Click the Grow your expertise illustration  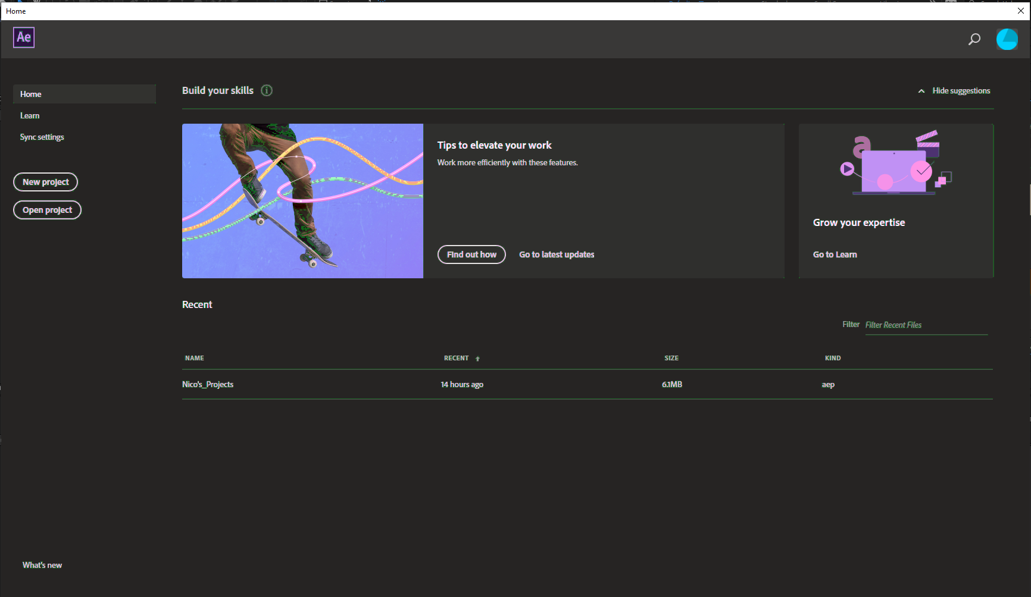tap(895, 164)
